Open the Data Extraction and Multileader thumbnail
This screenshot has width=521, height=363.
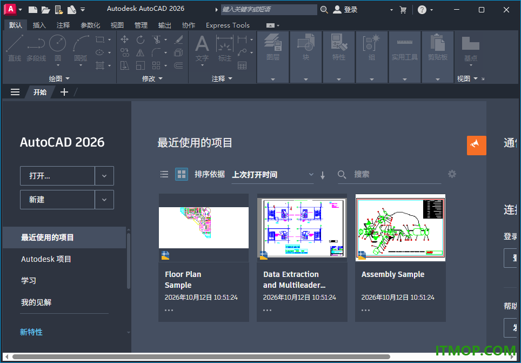[x=302, y=228]
